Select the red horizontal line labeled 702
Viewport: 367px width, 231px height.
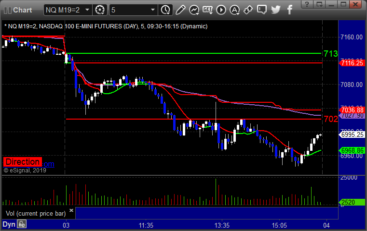tap(193, 119)
